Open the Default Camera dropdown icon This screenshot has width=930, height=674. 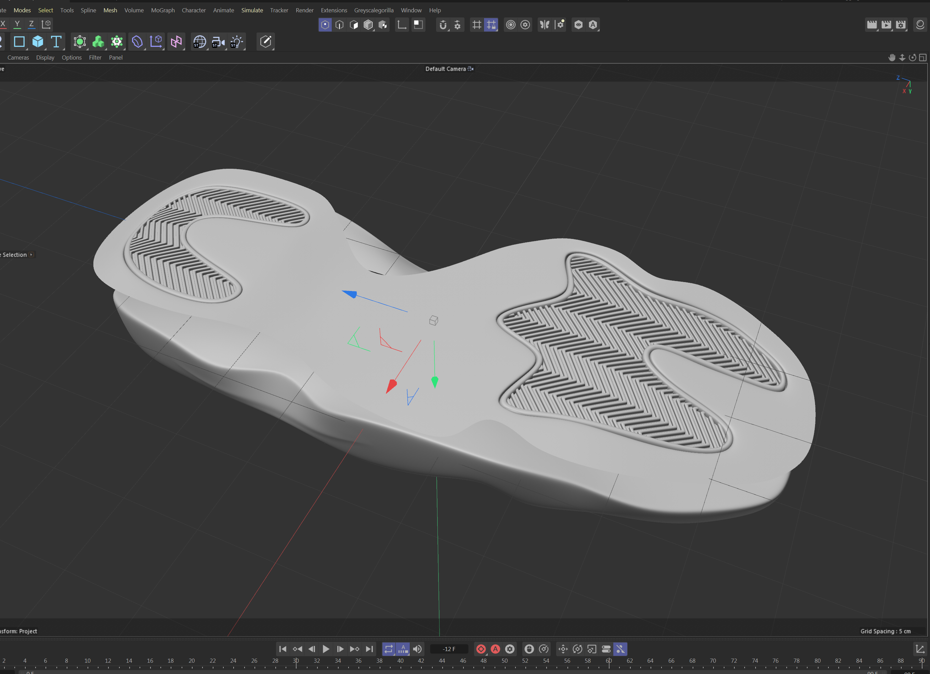tap(470, 69)
